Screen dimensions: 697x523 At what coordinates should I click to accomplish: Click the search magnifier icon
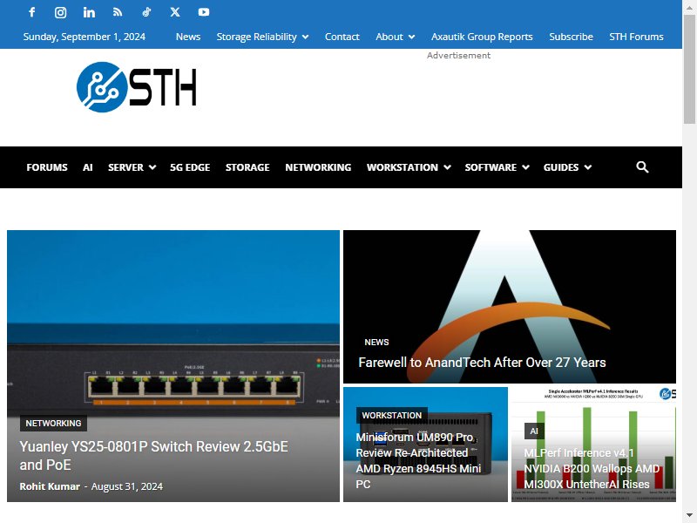[x=642, y=167]
